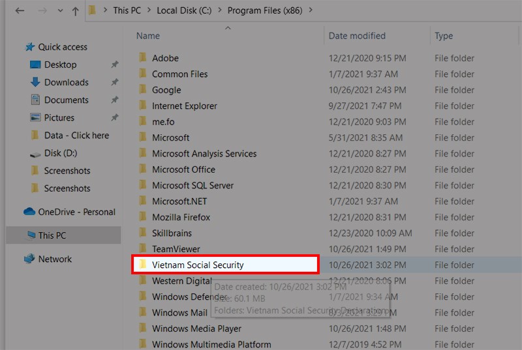Select the Western Digital folder icon
The width and height of the screenshot is (522, 350).
point(143,280)
